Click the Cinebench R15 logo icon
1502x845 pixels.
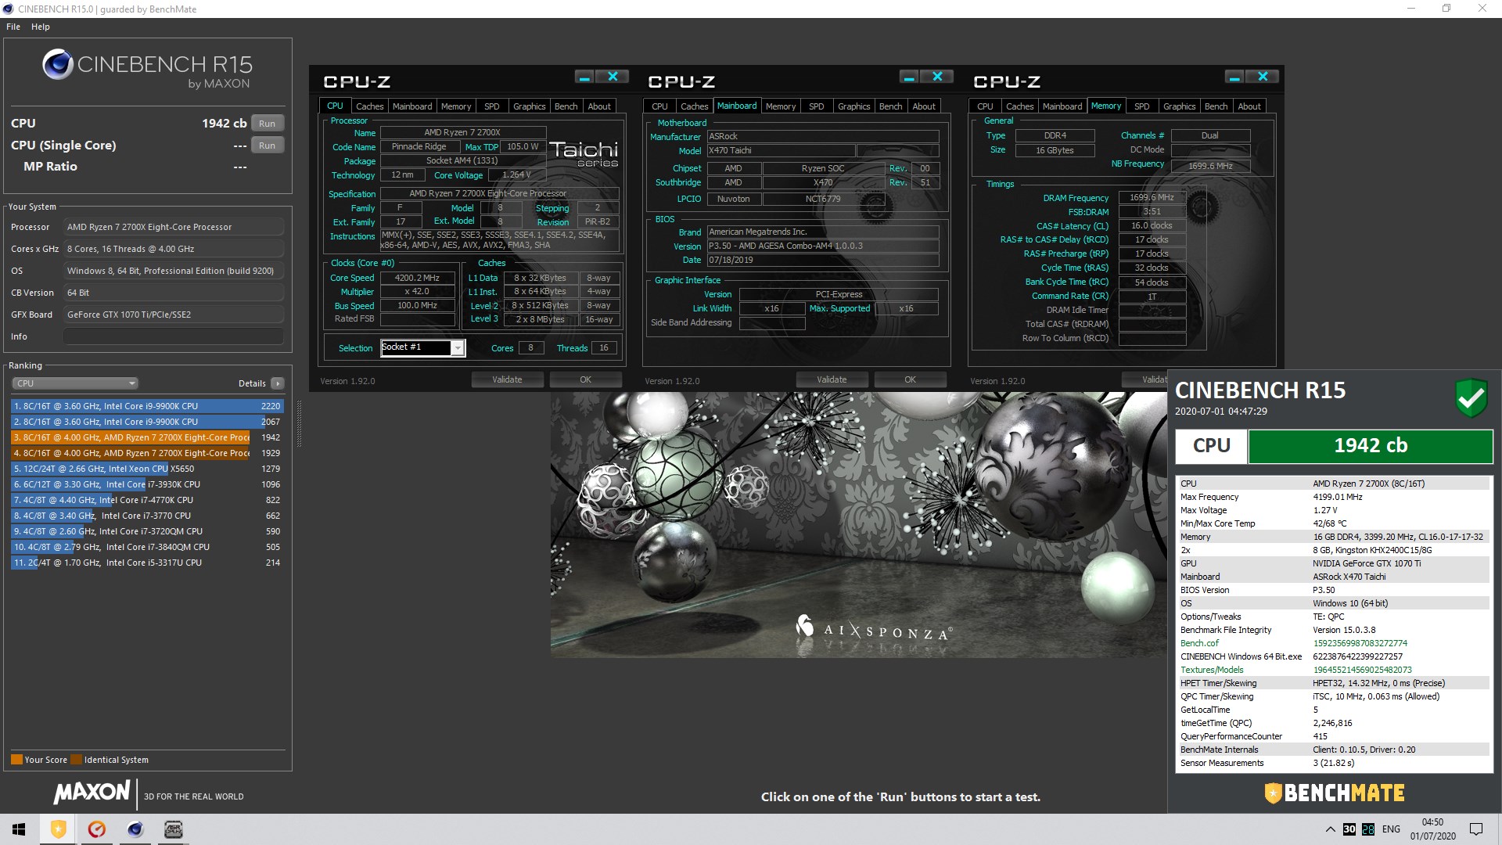[58, 65]
